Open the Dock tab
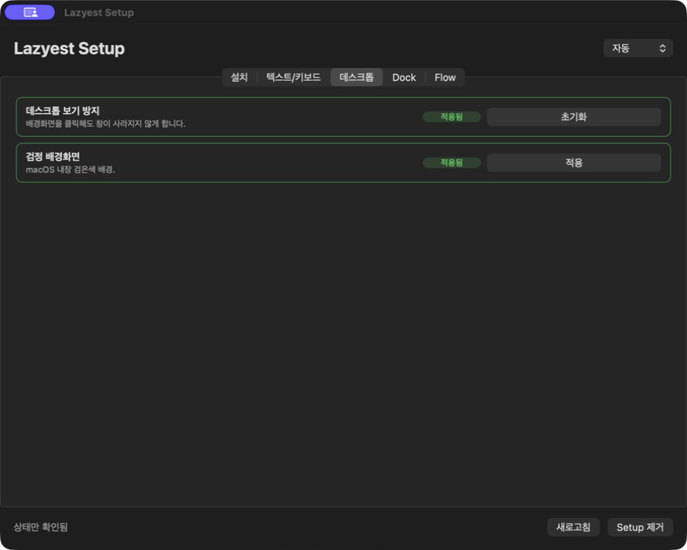The image size is (687, 550). click(404, 77)
